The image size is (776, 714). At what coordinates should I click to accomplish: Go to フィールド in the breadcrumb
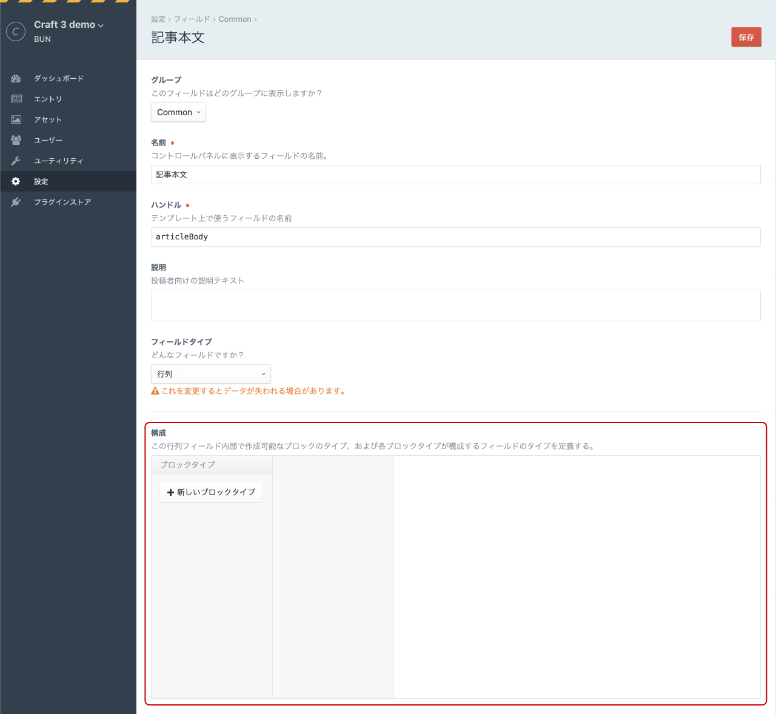pos(192,19)
